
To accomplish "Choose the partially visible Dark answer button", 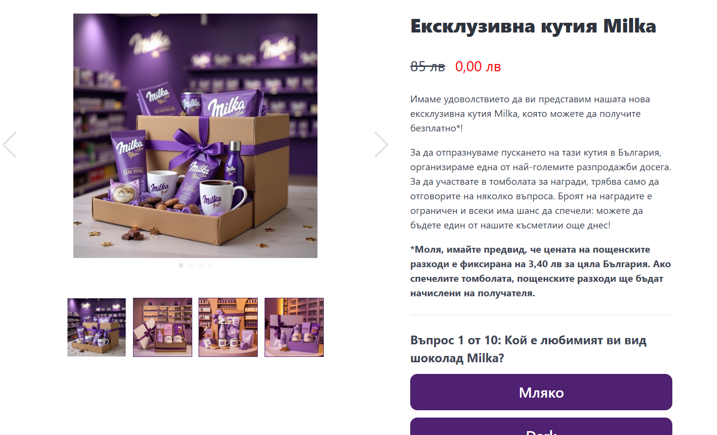I will click(x=541, y=427).
